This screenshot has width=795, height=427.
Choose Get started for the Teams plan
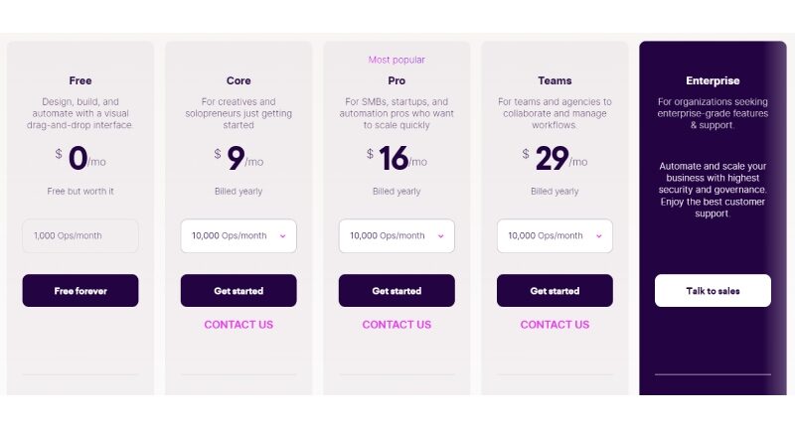(555, 291)
